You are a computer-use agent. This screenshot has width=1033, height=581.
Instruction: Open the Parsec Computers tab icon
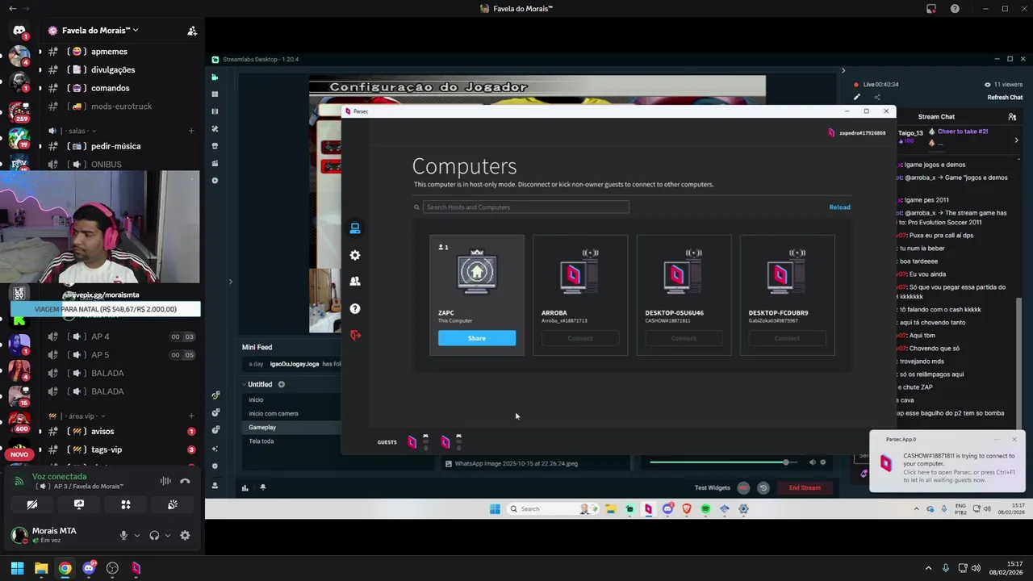tap(355, 228)
